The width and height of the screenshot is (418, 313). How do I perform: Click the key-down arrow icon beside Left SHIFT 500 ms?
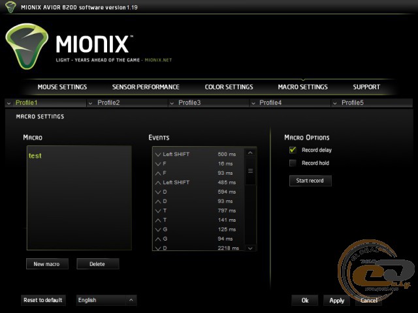tap(158, 155)
